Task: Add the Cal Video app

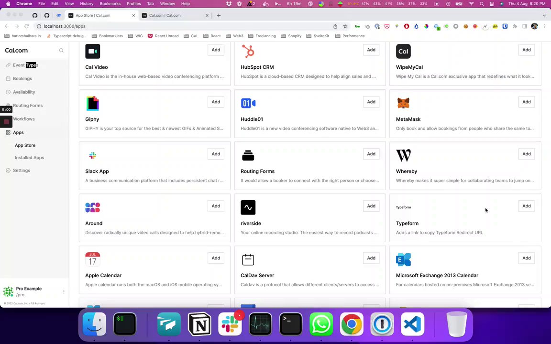Action: coord(216,50)
